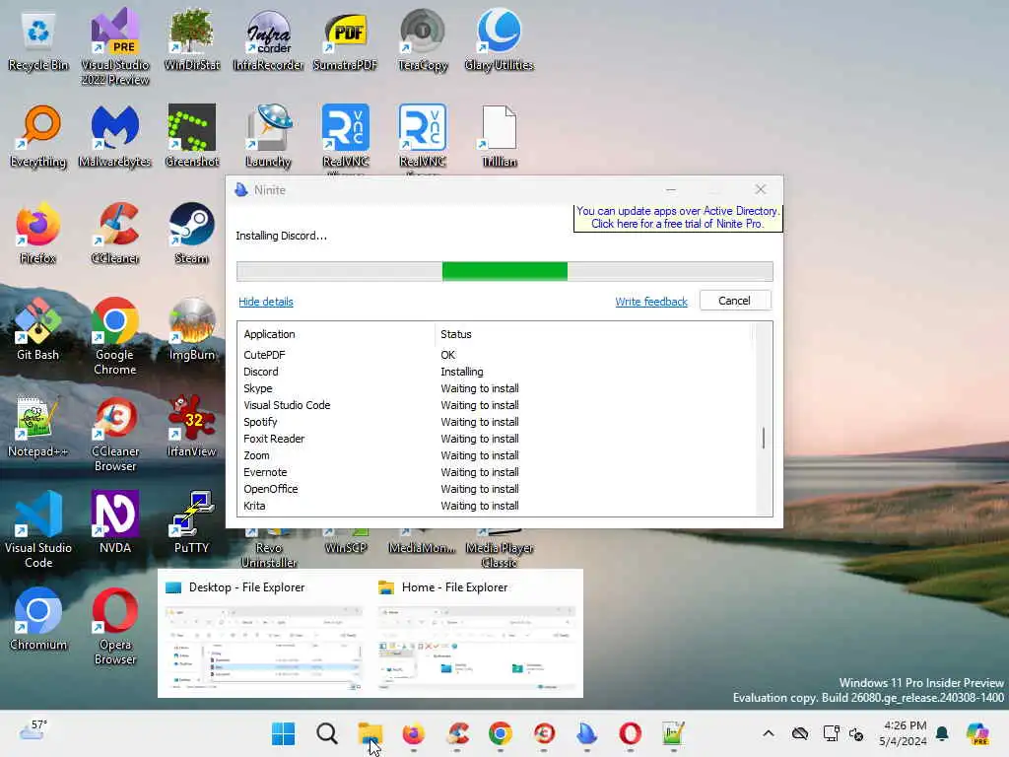Switch to Home - File Explorer thumbnail
The height and width of the screenshot is (757, 1009).
point(477,634)
